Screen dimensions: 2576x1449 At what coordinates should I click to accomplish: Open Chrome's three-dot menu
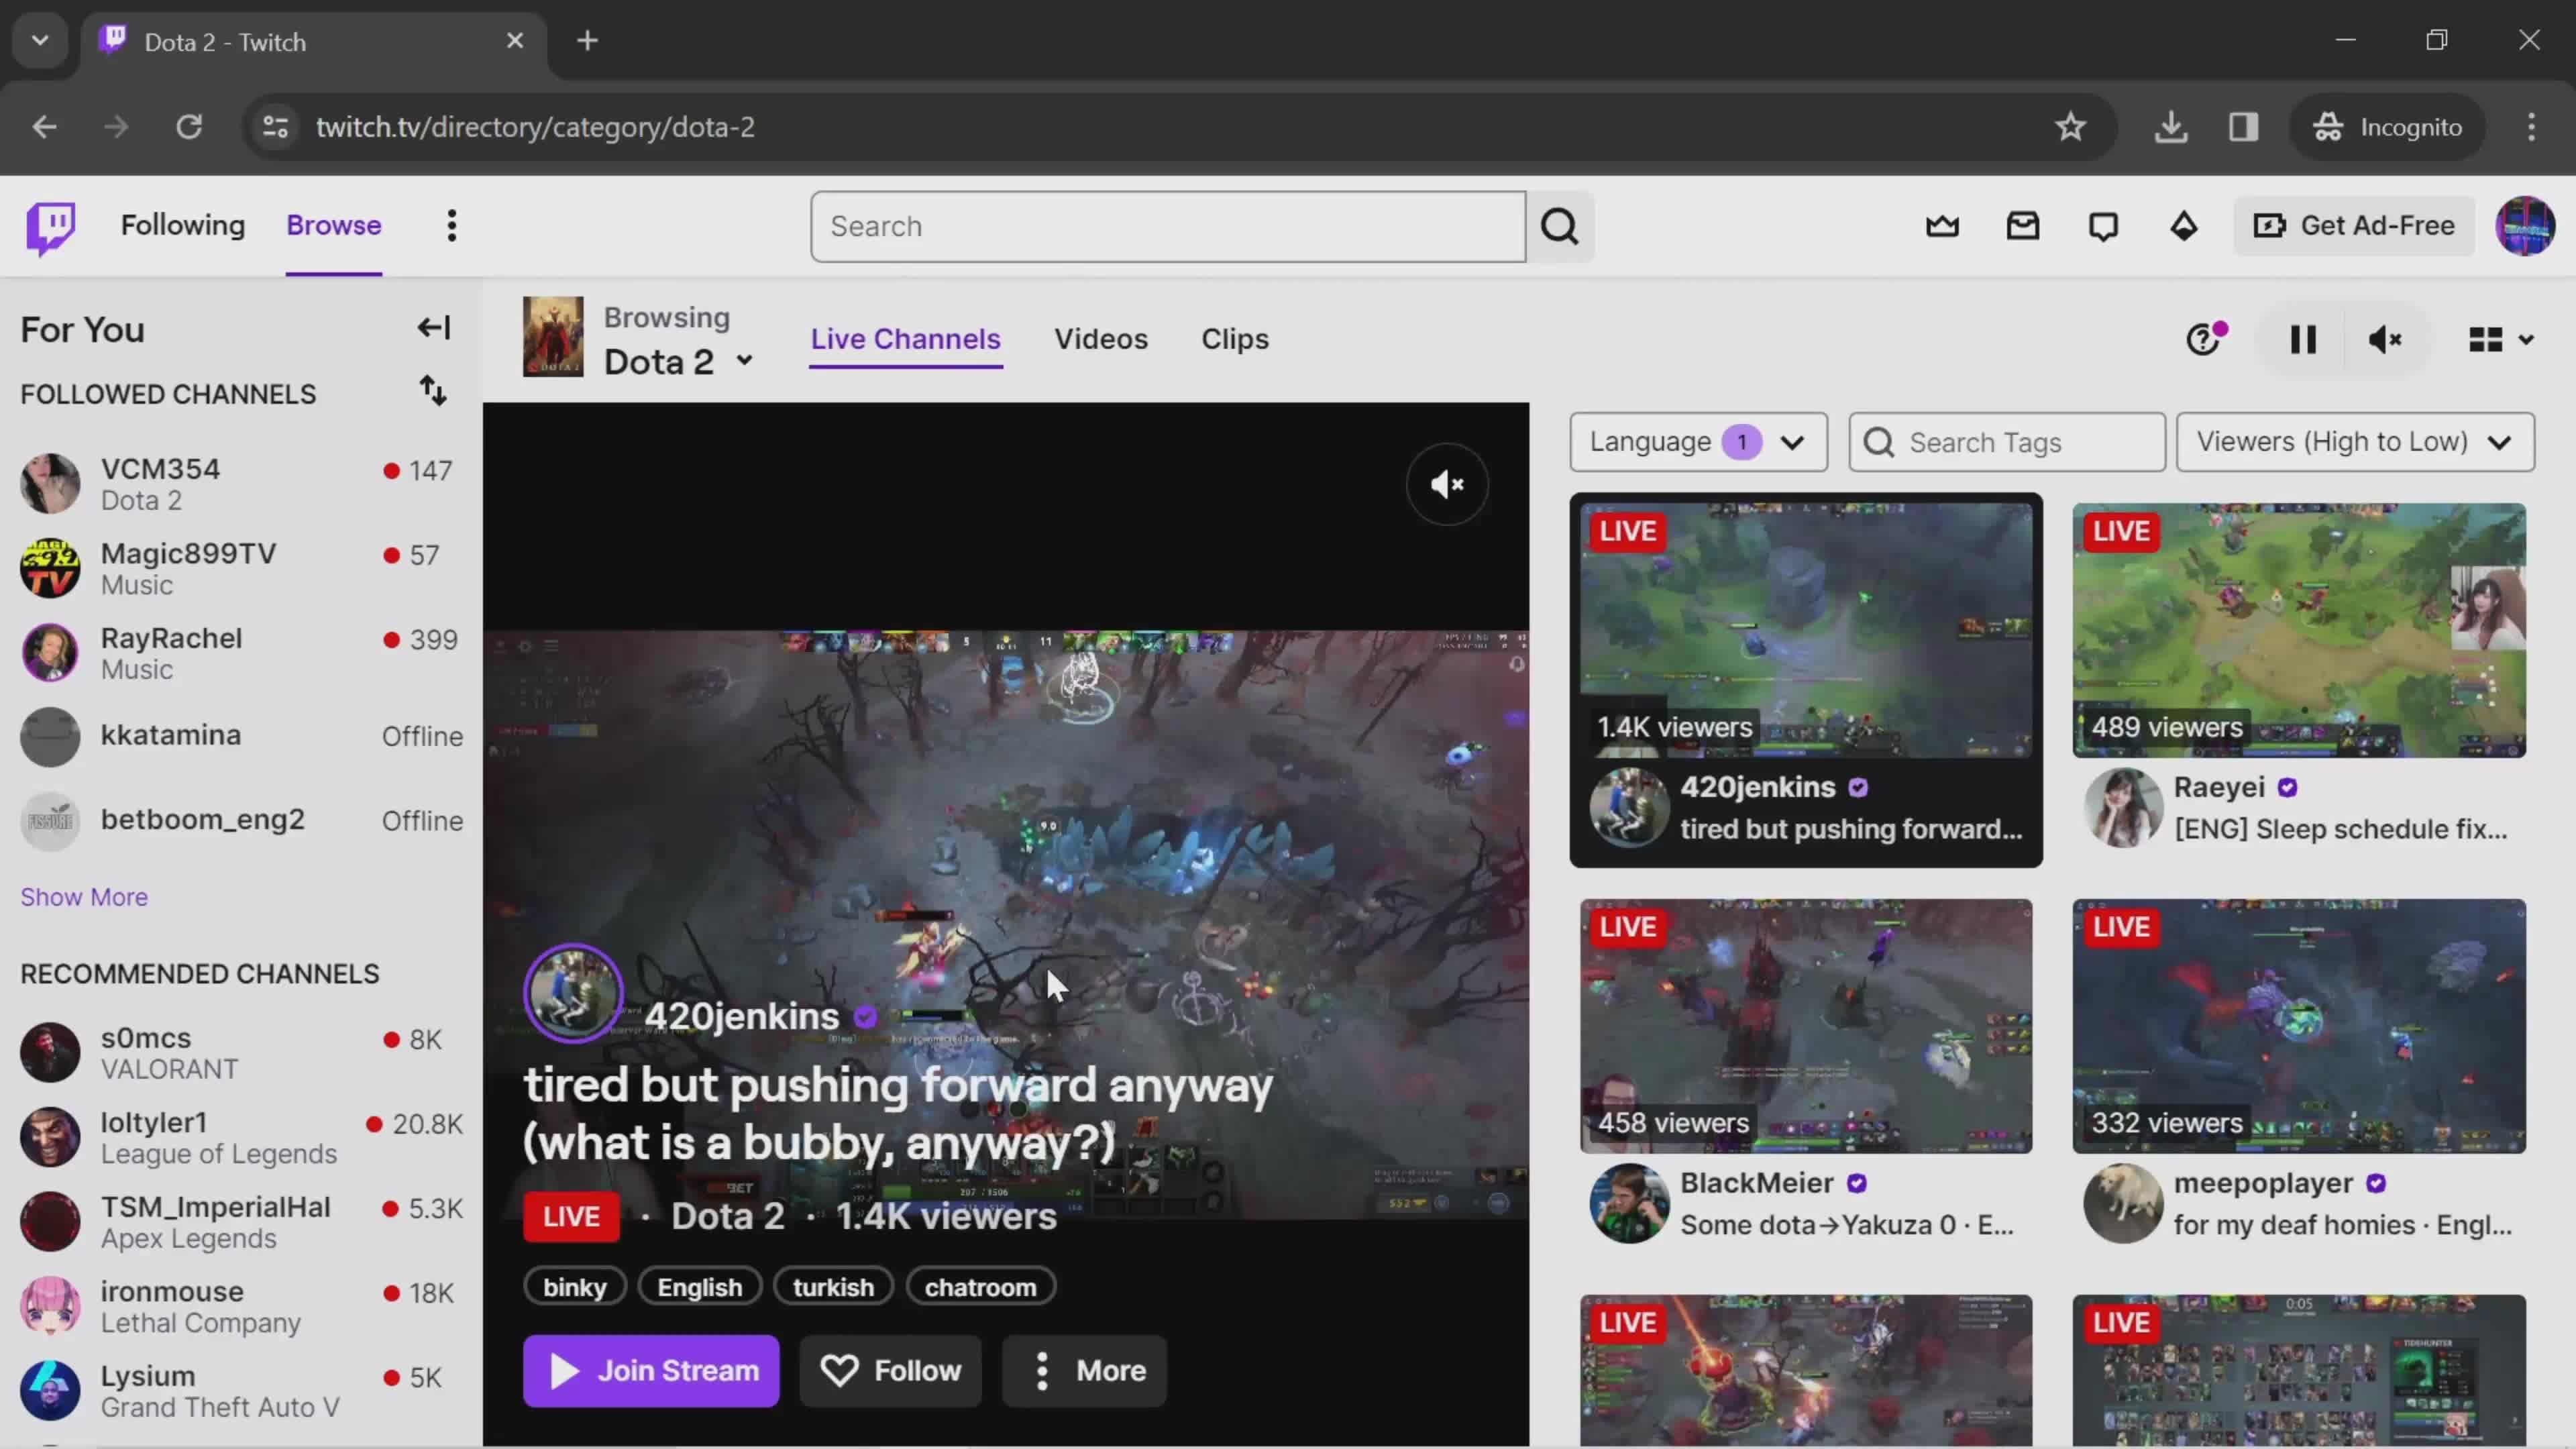click(x=2531, y=127)
